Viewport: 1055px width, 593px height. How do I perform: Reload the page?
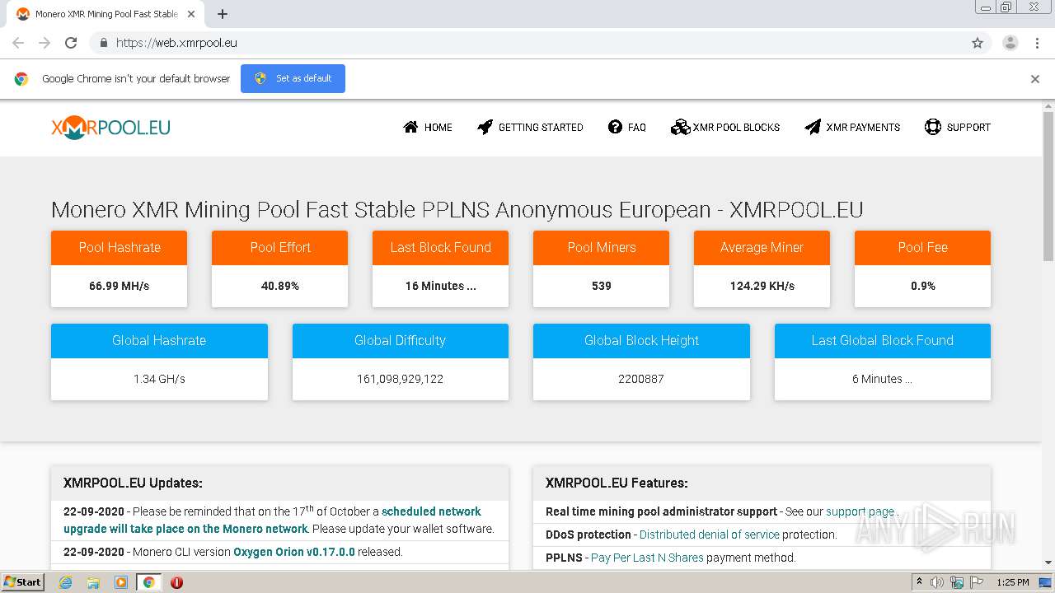[x=71, y=43]
